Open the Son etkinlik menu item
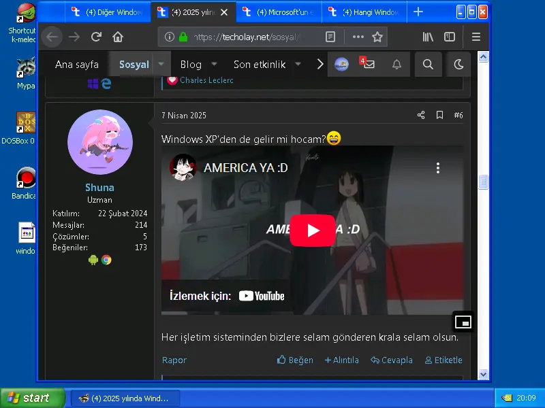 260,64
